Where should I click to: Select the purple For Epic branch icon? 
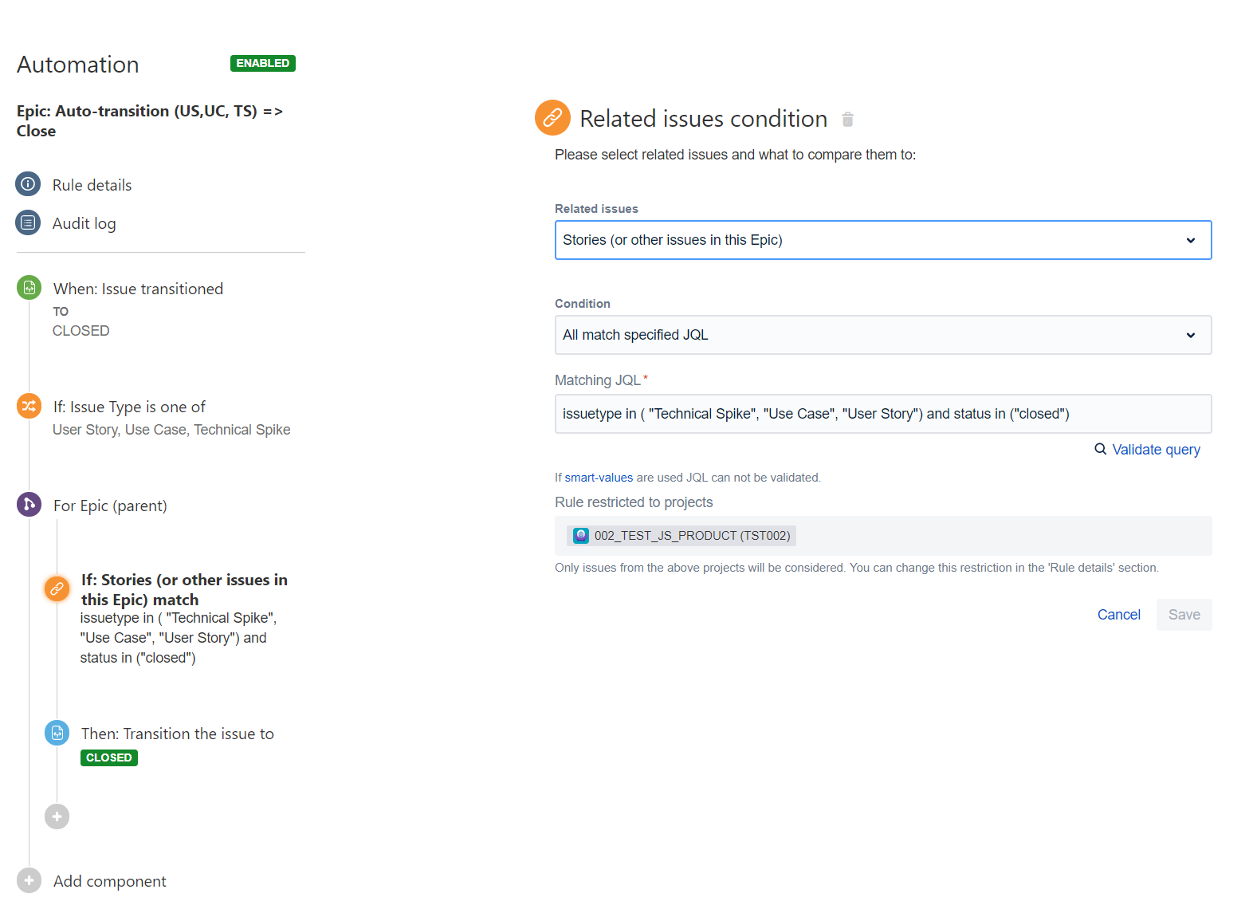point(29,504)
